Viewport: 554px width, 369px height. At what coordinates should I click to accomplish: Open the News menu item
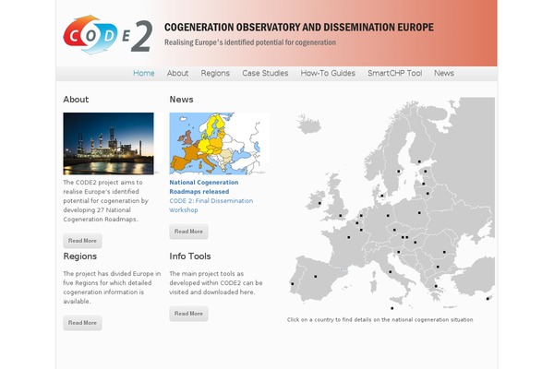click(x=444, y=73)
